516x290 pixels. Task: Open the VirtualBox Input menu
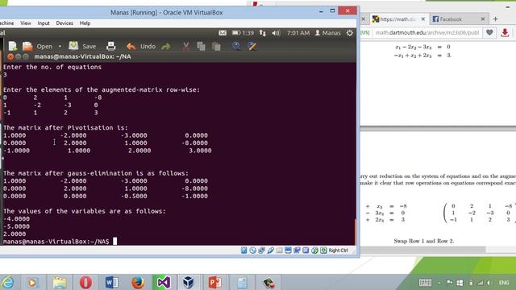44,23
